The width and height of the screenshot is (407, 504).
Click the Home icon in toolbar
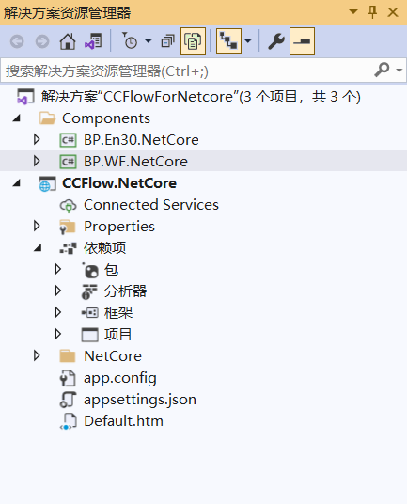click(x=68, y=41)
